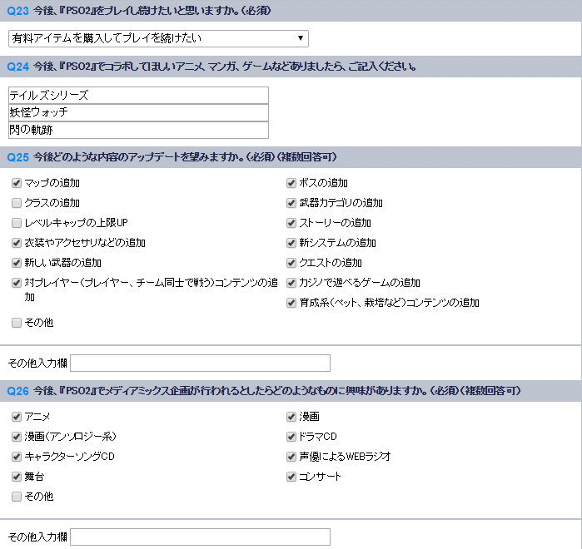Toggle the ドラマCD checkbox
Image resolution: width=582 pixels, height=549 pixels.
pyautogui.click(x=291, y=437)
